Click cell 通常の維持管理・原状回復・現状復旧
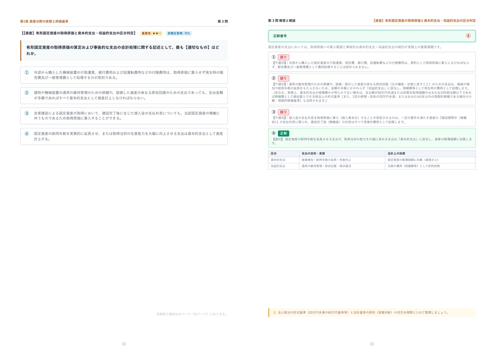The width and height of the screenshot is (496, 351). [342, 166]
